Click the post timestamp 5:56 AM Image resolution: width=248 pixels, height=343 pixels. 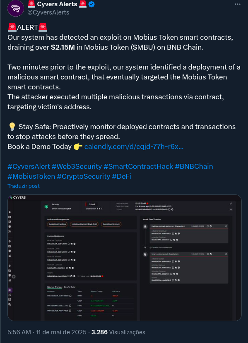[19, 332]
